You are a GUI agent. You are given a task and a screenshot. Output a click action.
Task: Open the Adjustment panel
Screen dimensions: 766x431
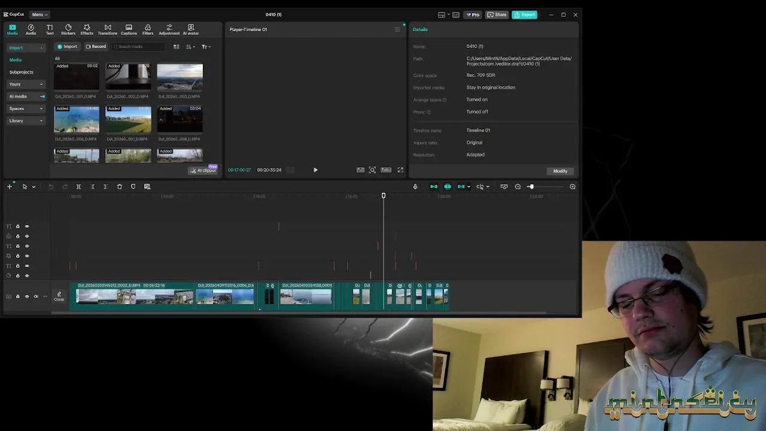click(x=169, y=29)
